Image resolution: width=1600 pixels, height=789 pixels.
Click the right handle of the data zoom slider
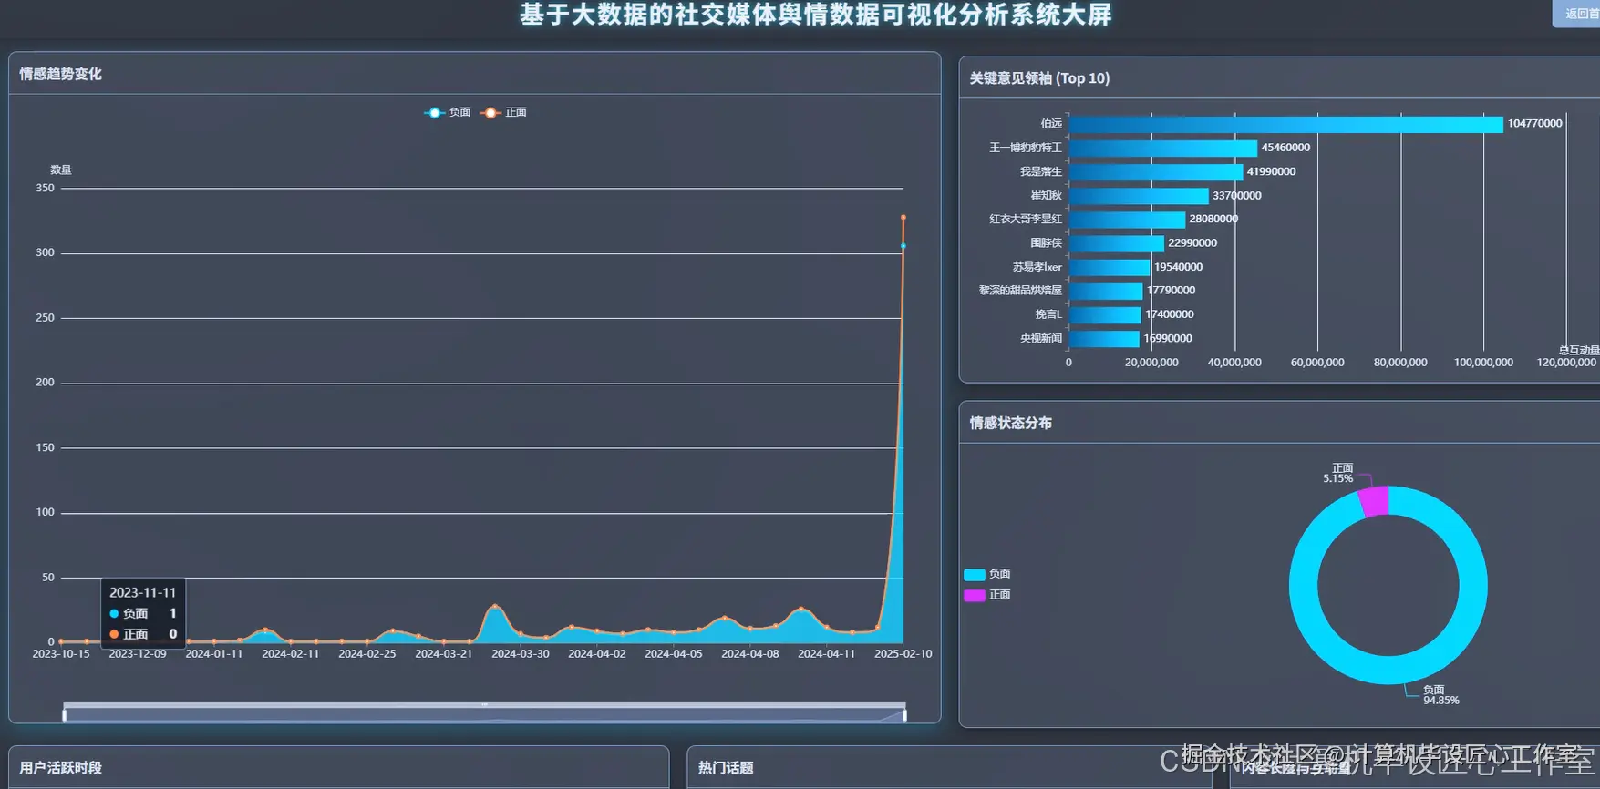[x=905, y=715]
